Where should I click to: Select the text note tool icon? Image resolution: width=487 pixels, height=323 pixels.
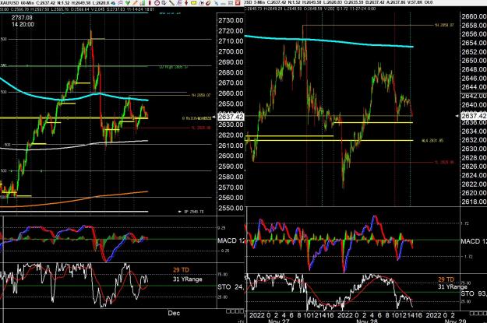point(179,3)
